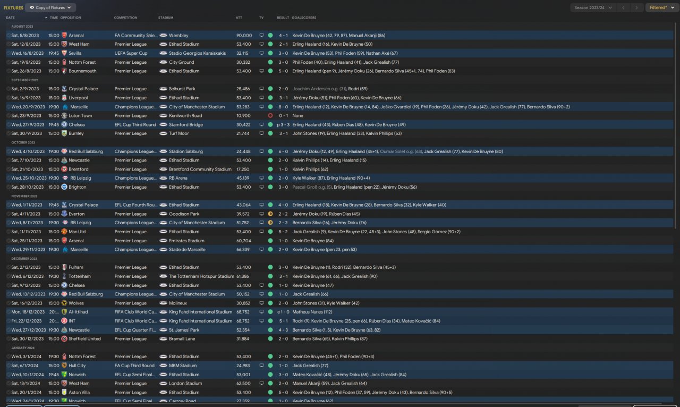Click the Sheffield United club badge
Screen dimensions: 680x407
point(64,338)
